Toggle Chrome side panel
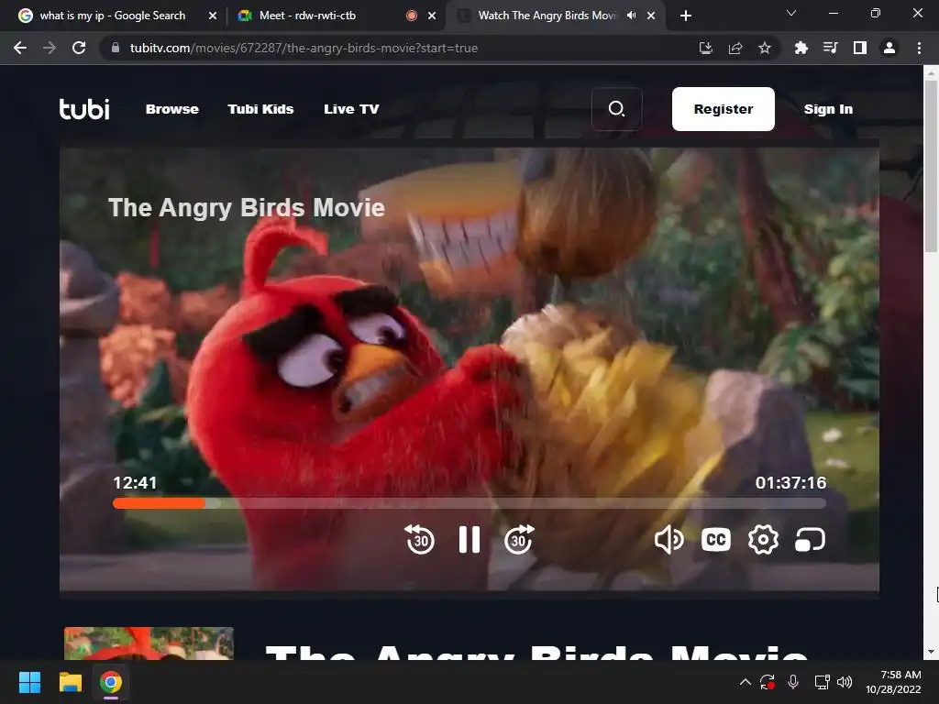The image size is (939, 704). (x=859, y=48)
